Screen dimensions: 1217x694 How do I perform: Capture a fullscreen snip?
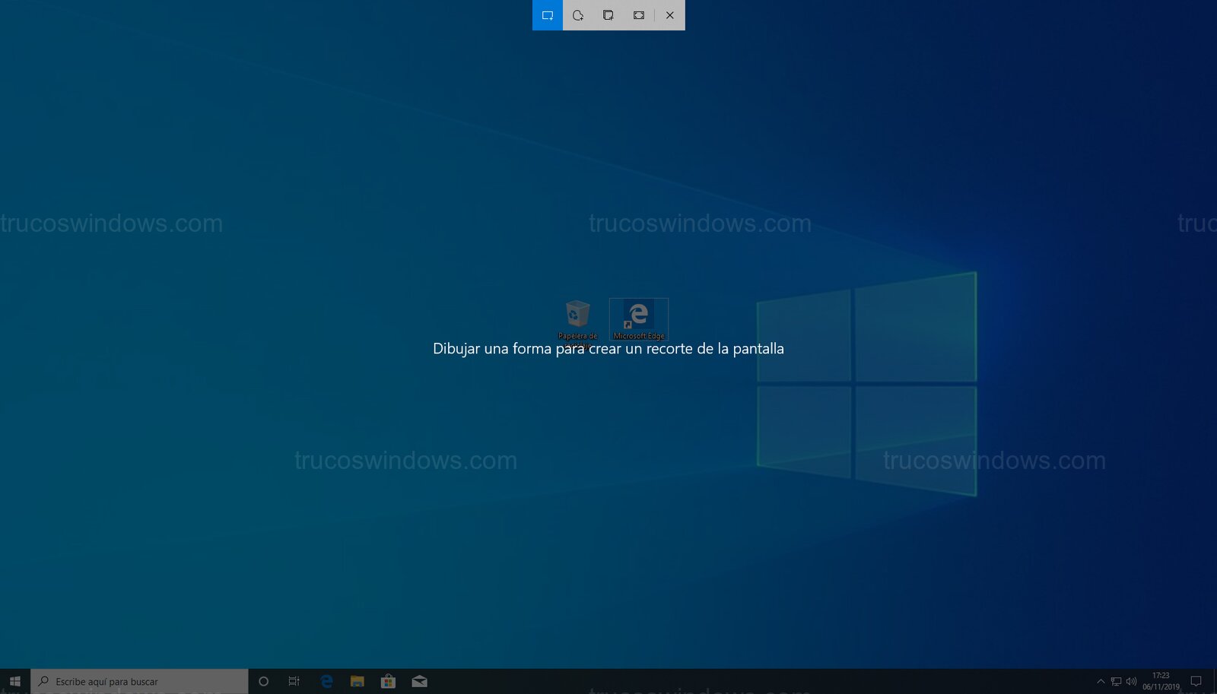pos(639,15)
